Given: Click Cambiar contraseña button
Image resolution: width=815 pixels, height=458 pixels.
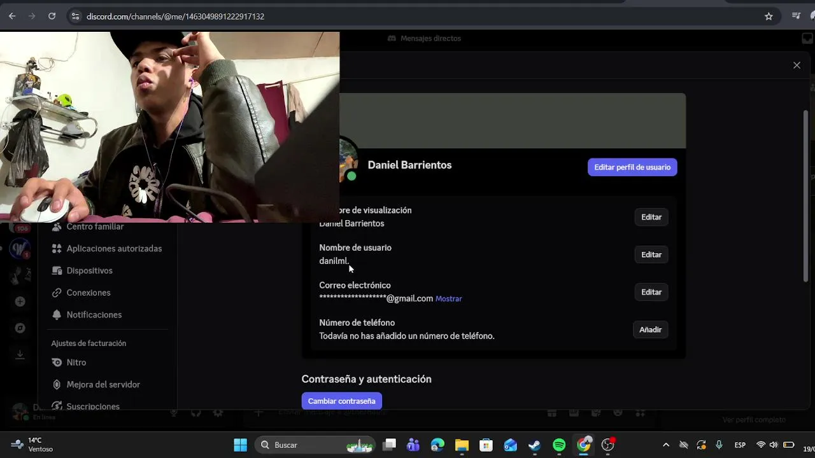Looking at the screenshot, I should click(x=342, y=401).
